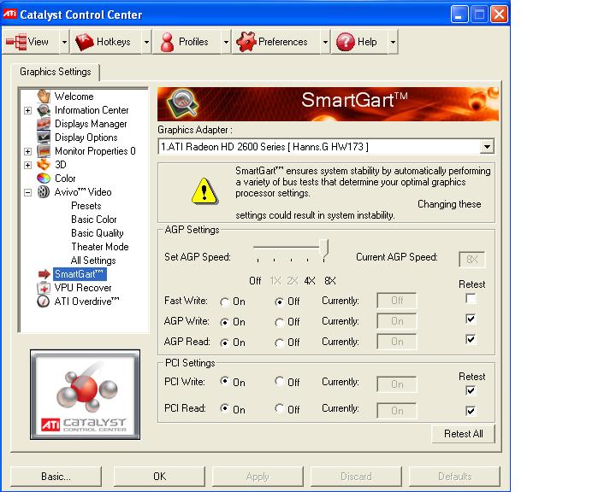Click the Profiles person icon
Viewport: 616px width, 492px height.
pos(168,42)
